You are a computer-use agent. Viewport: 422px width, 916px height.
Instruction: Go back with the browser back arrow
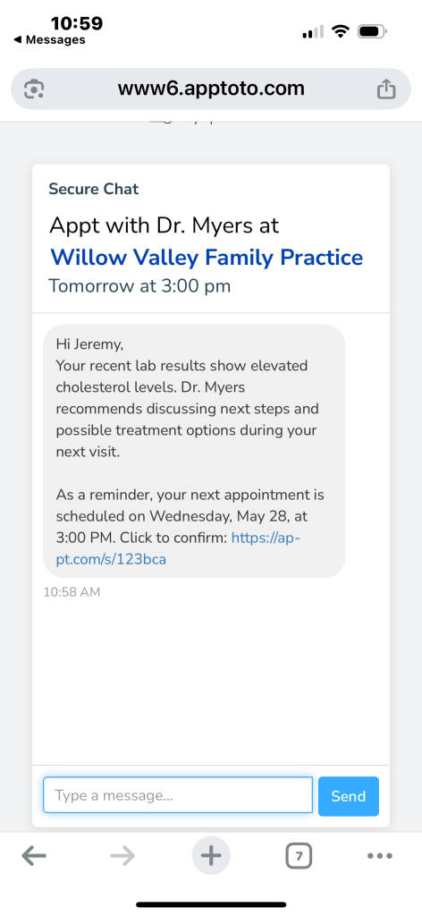point(34,856)
